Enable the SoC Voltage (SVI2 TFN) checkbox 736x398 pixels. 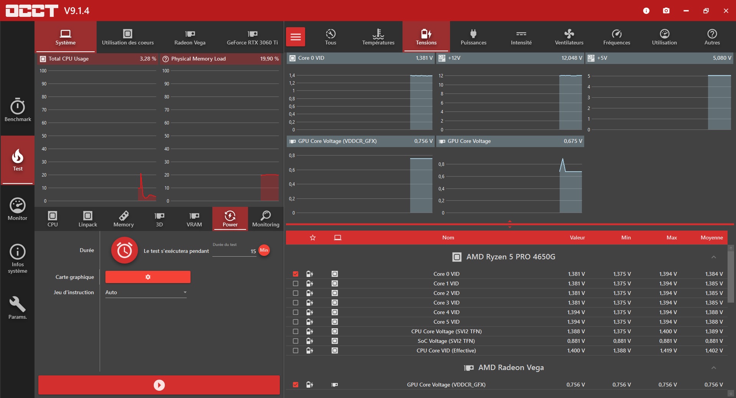(296, 341)
